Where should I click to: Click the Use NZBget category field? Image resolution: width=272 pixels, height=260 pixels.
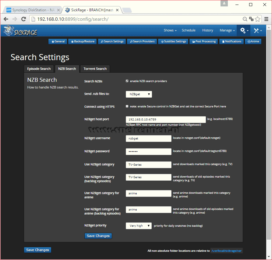[149, 165]
